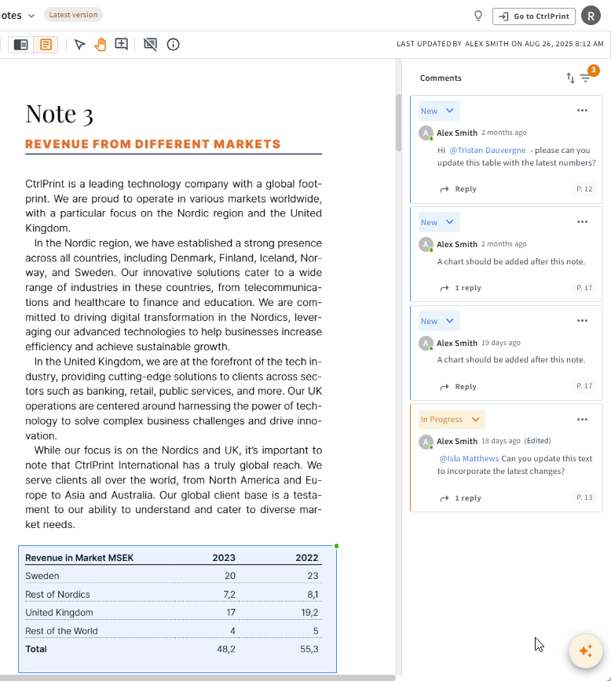Click Revenue in Market MSEK header
611x681 pixels.
[x=79, y=558]
